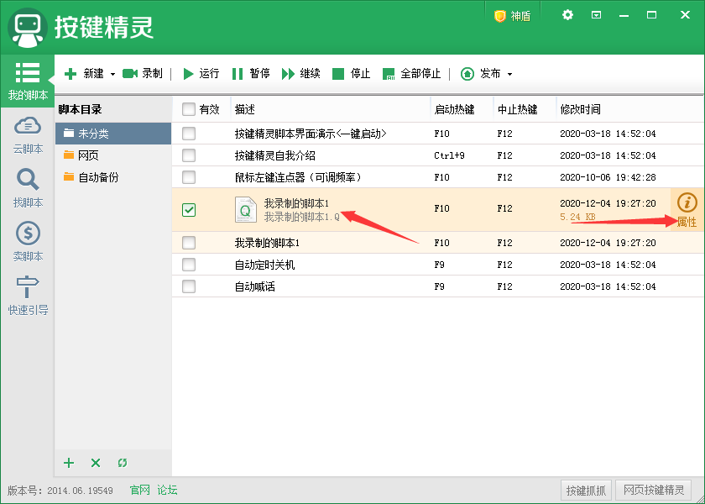705x504 pixels.
Task: Switch to the 我的脚本 sidebar tab
Action: pyautogui.click(x=28, y=81)
